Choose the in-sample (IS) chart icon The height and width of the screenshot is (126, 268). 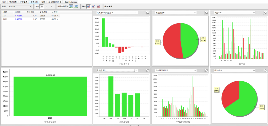93,7
